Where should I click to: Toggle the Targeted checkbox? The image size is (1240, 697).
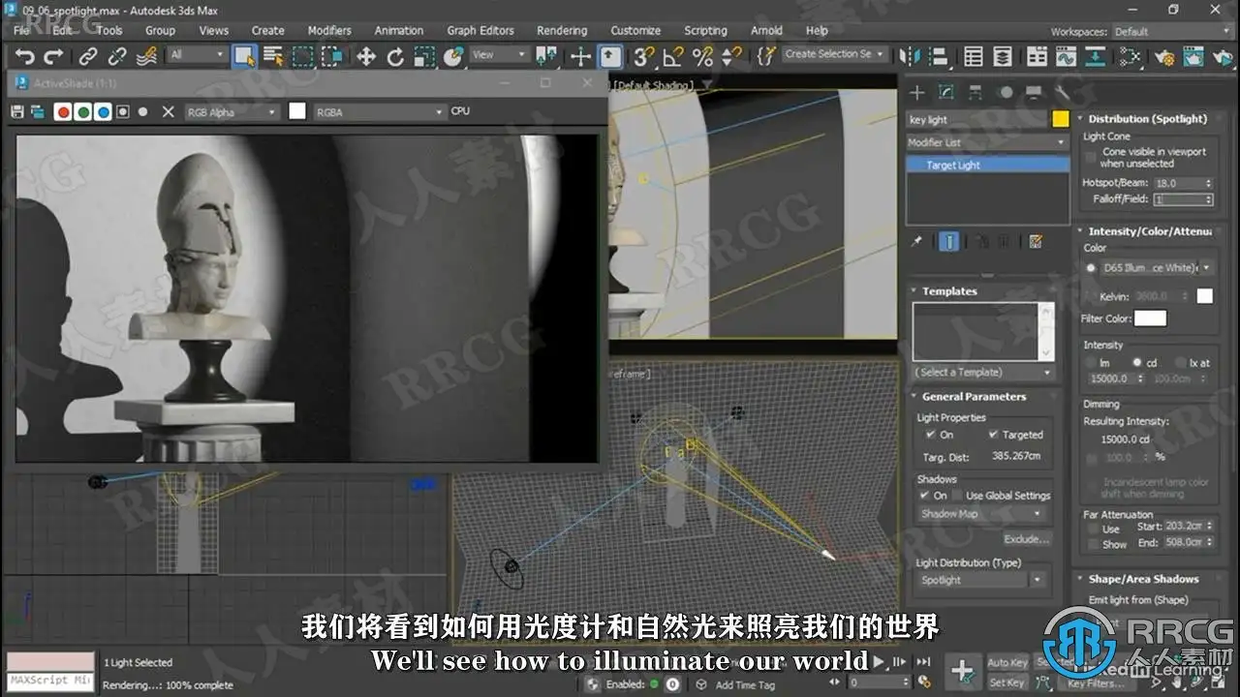point(993,435)
